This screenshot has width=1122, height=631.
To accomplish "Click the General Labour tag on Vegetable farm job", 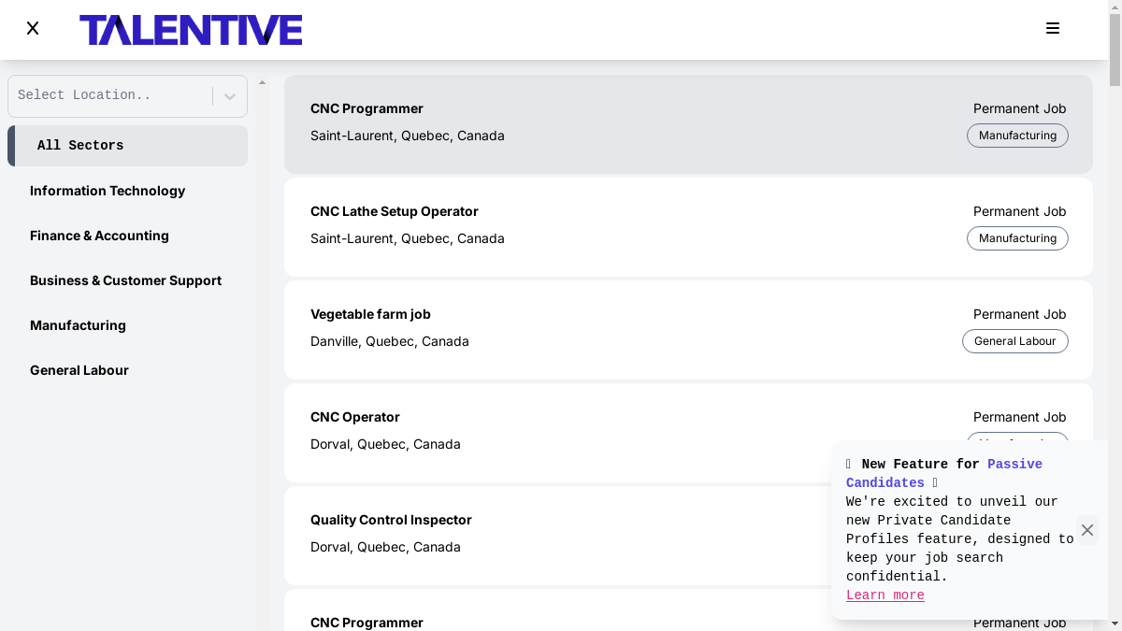I will (x=1014, y=341).
